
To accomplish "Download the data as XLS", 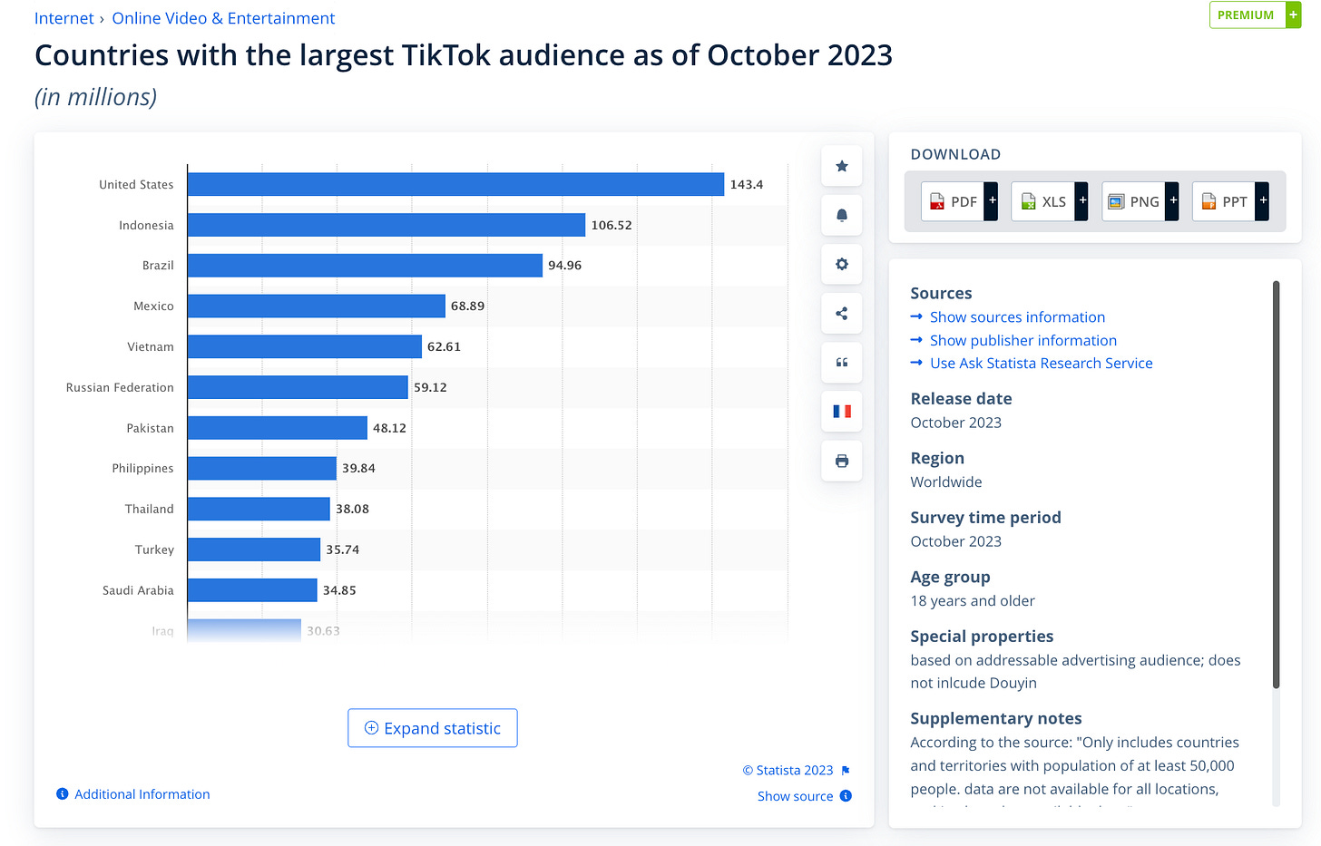I will coord(1042,200).
